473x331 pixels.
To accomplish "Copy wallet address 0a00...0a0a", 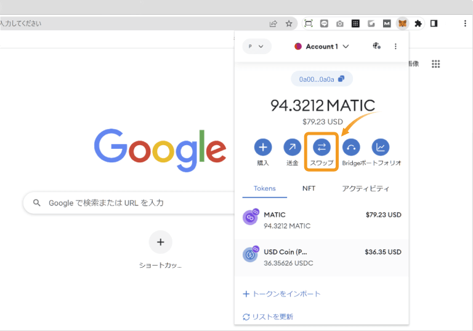I will tap(321, 79).
